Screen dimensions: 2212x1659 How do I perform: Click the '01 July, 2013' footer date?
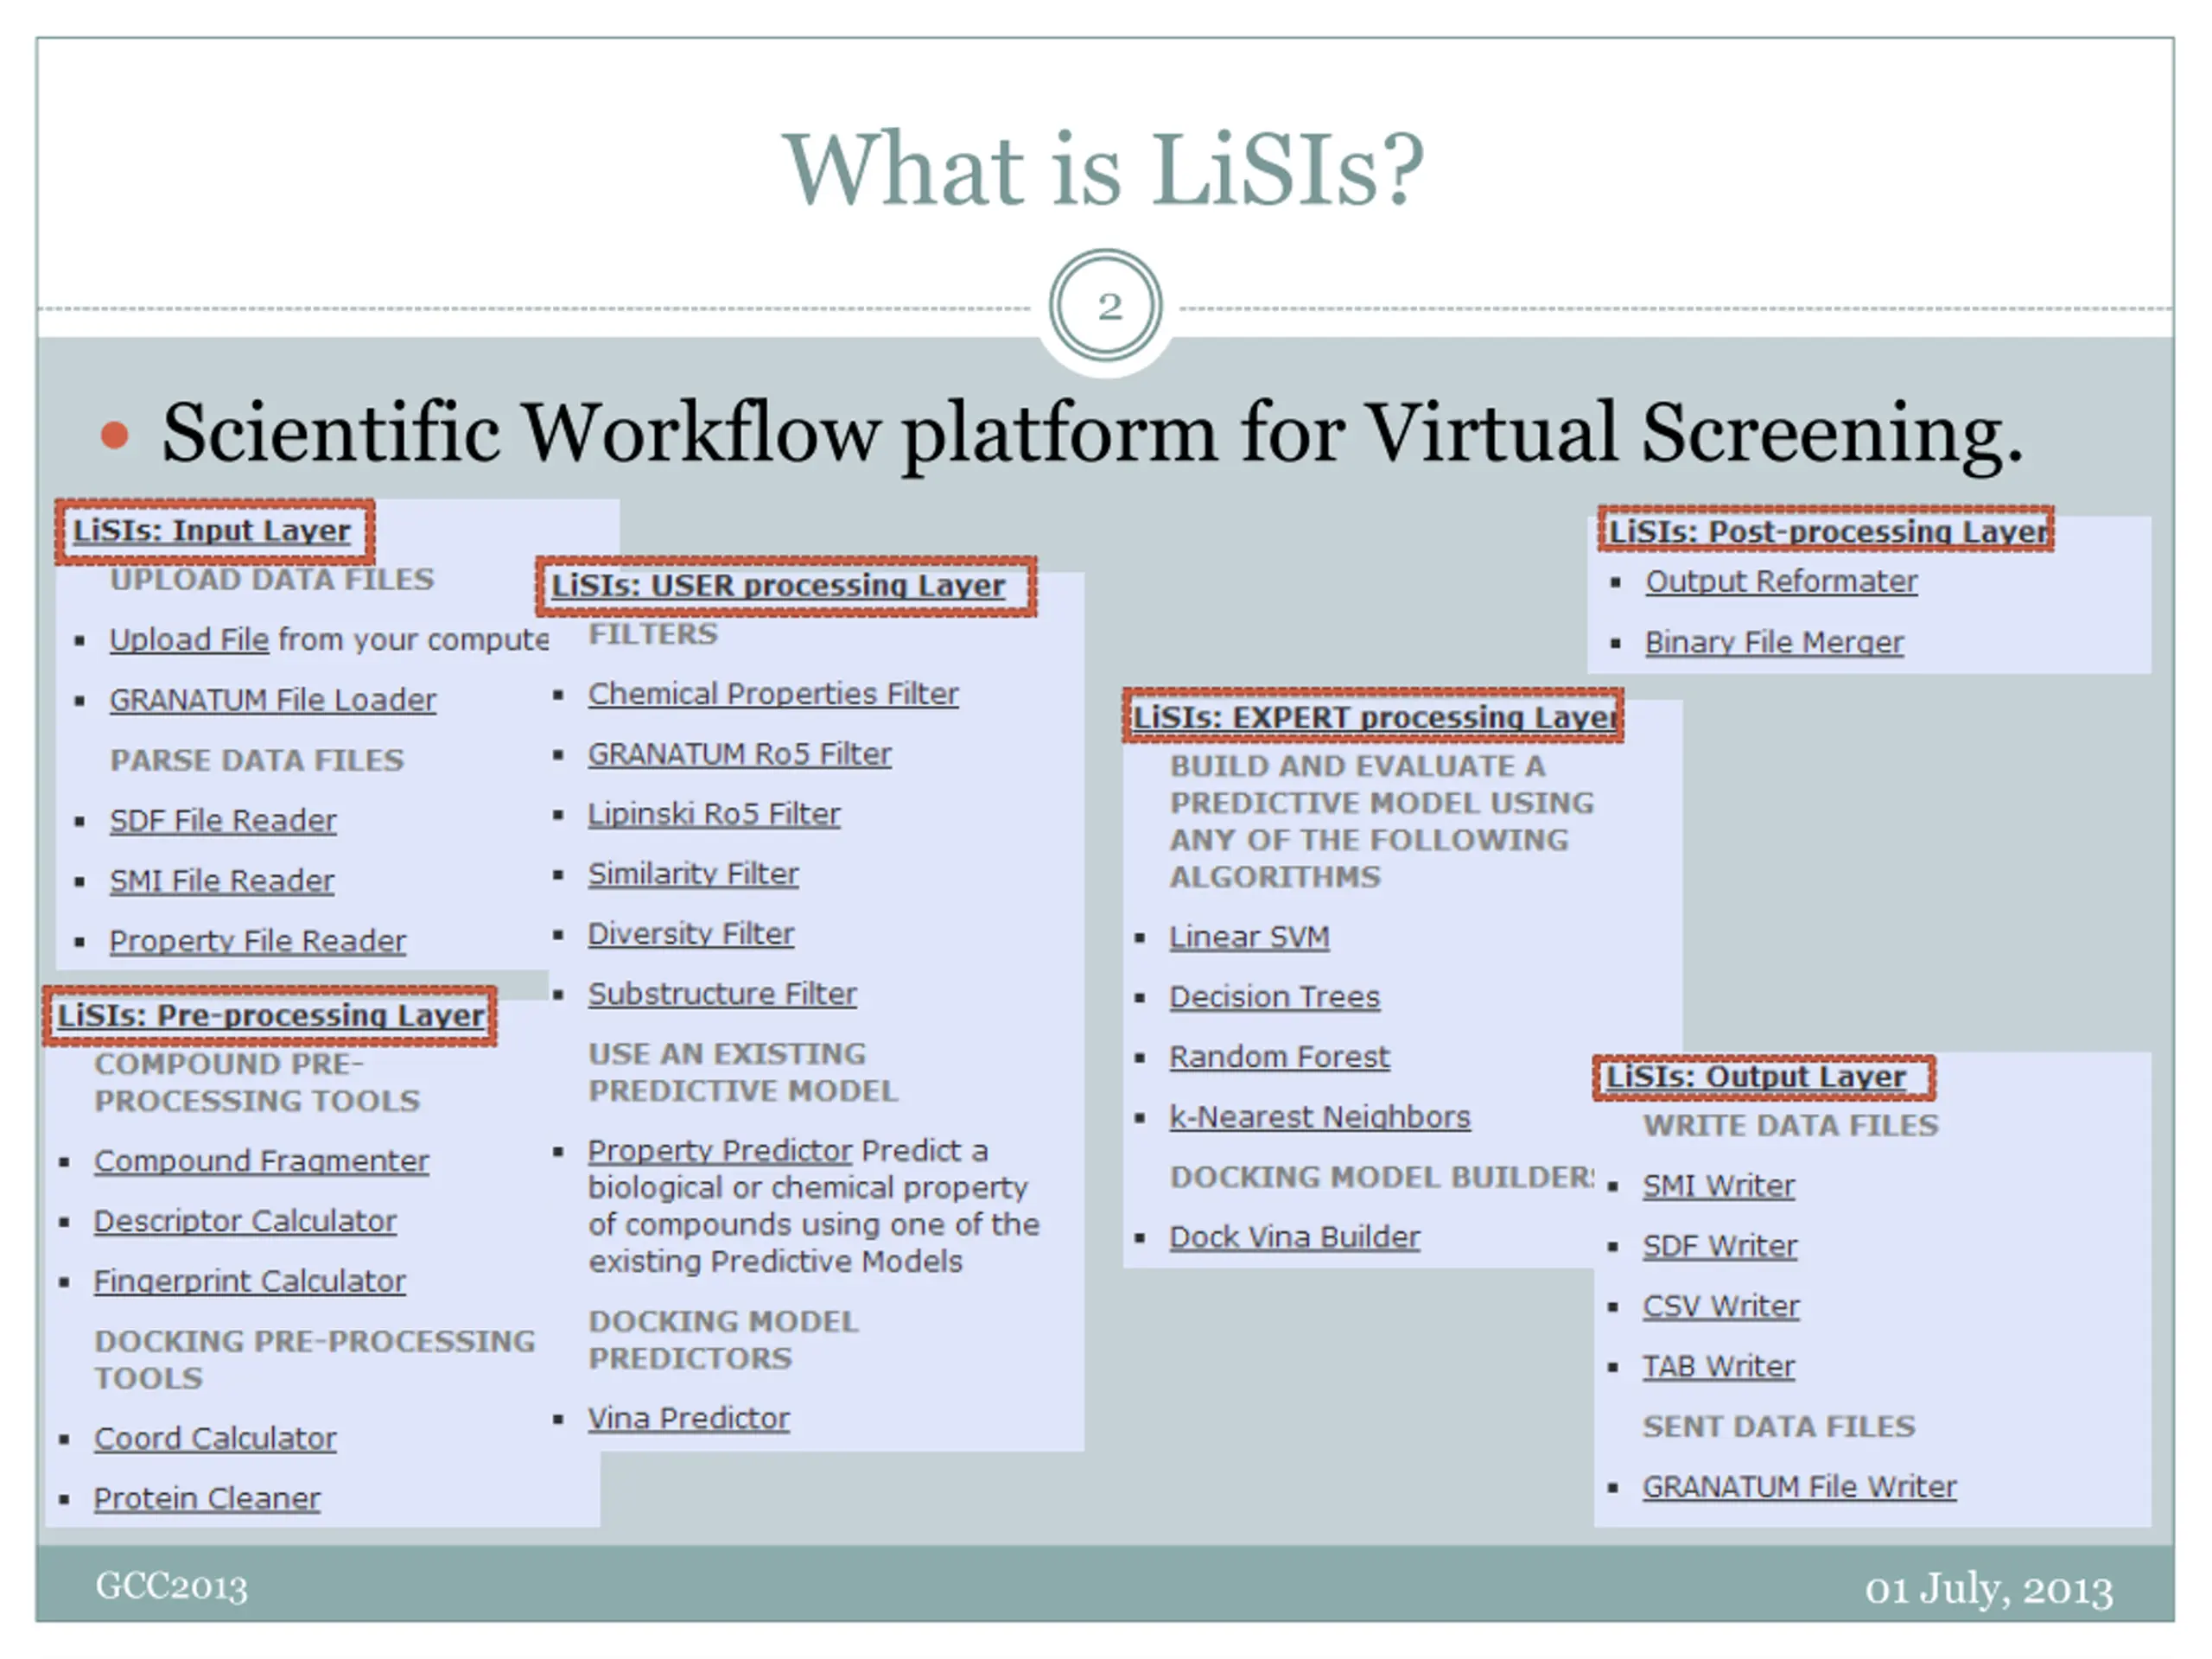1989,1590
